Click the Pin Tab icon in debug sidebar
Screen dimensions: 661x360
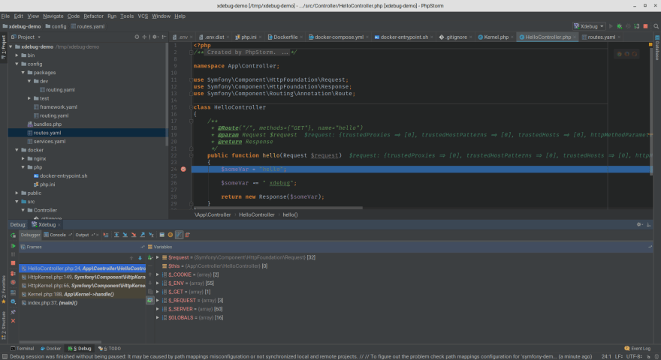click(13, 313)
